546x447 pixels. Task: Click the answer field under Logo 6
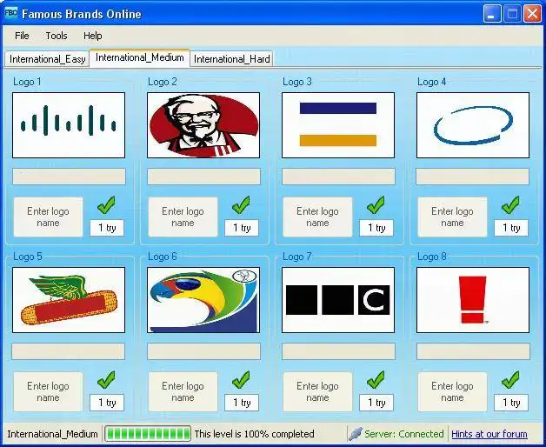[x=203, y=351]
